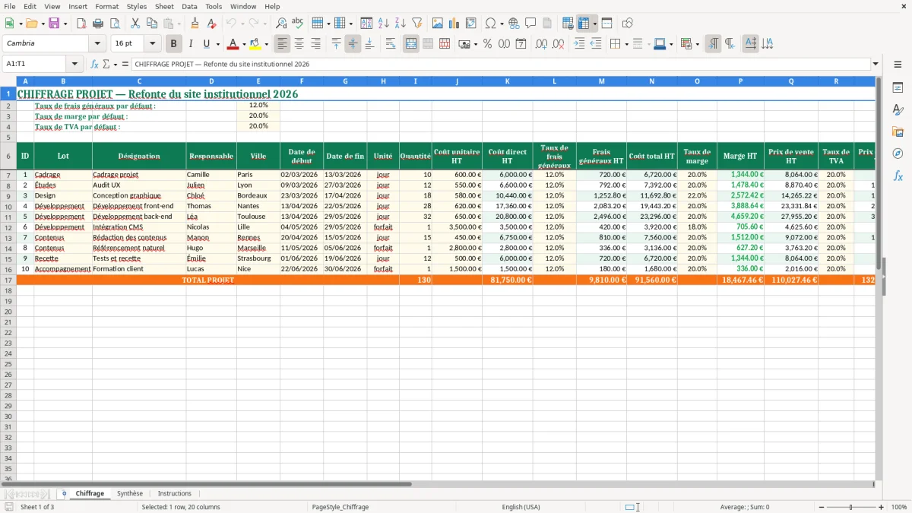The height and width of the screenshot is (513, 912).
Task: Open the font size dropdown
Action: click(152, 44)
